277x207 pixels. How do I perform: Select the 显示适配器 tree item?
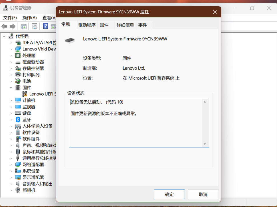(33, 177)
